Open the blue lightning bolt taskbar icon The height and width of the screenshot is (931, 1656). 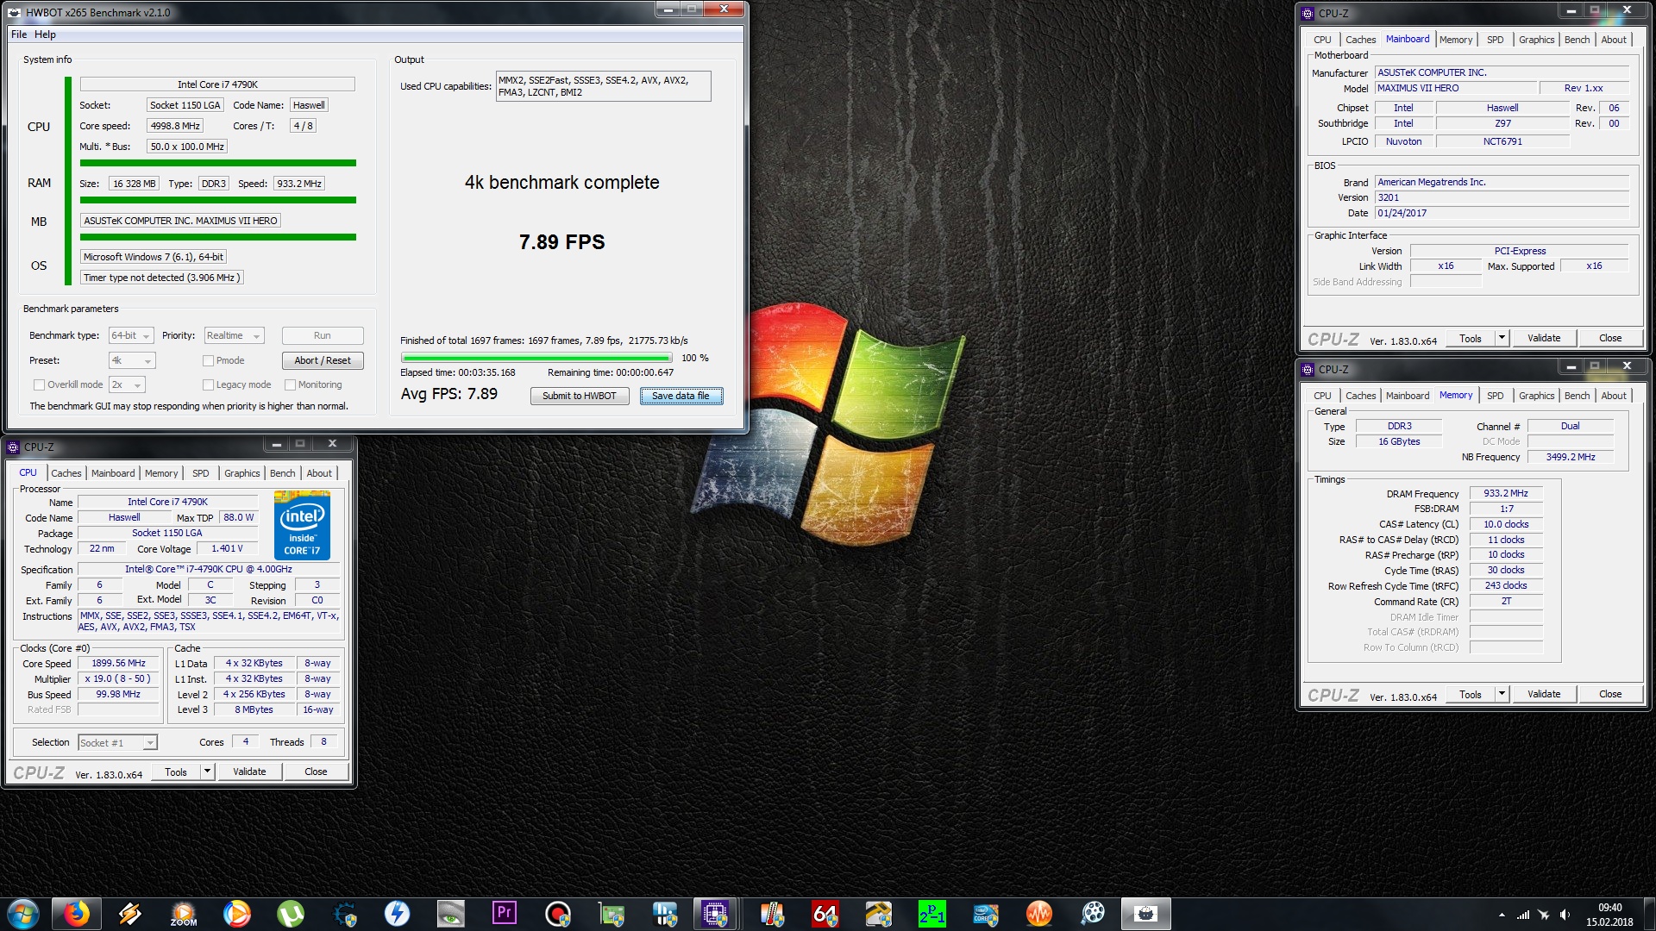398,914
